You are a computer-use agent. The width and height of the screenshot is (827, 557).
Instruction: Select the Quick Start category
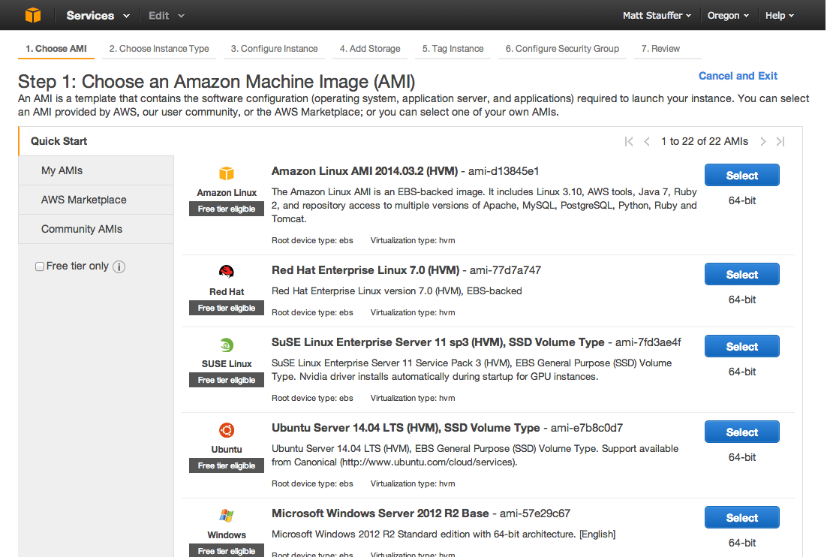96,141
